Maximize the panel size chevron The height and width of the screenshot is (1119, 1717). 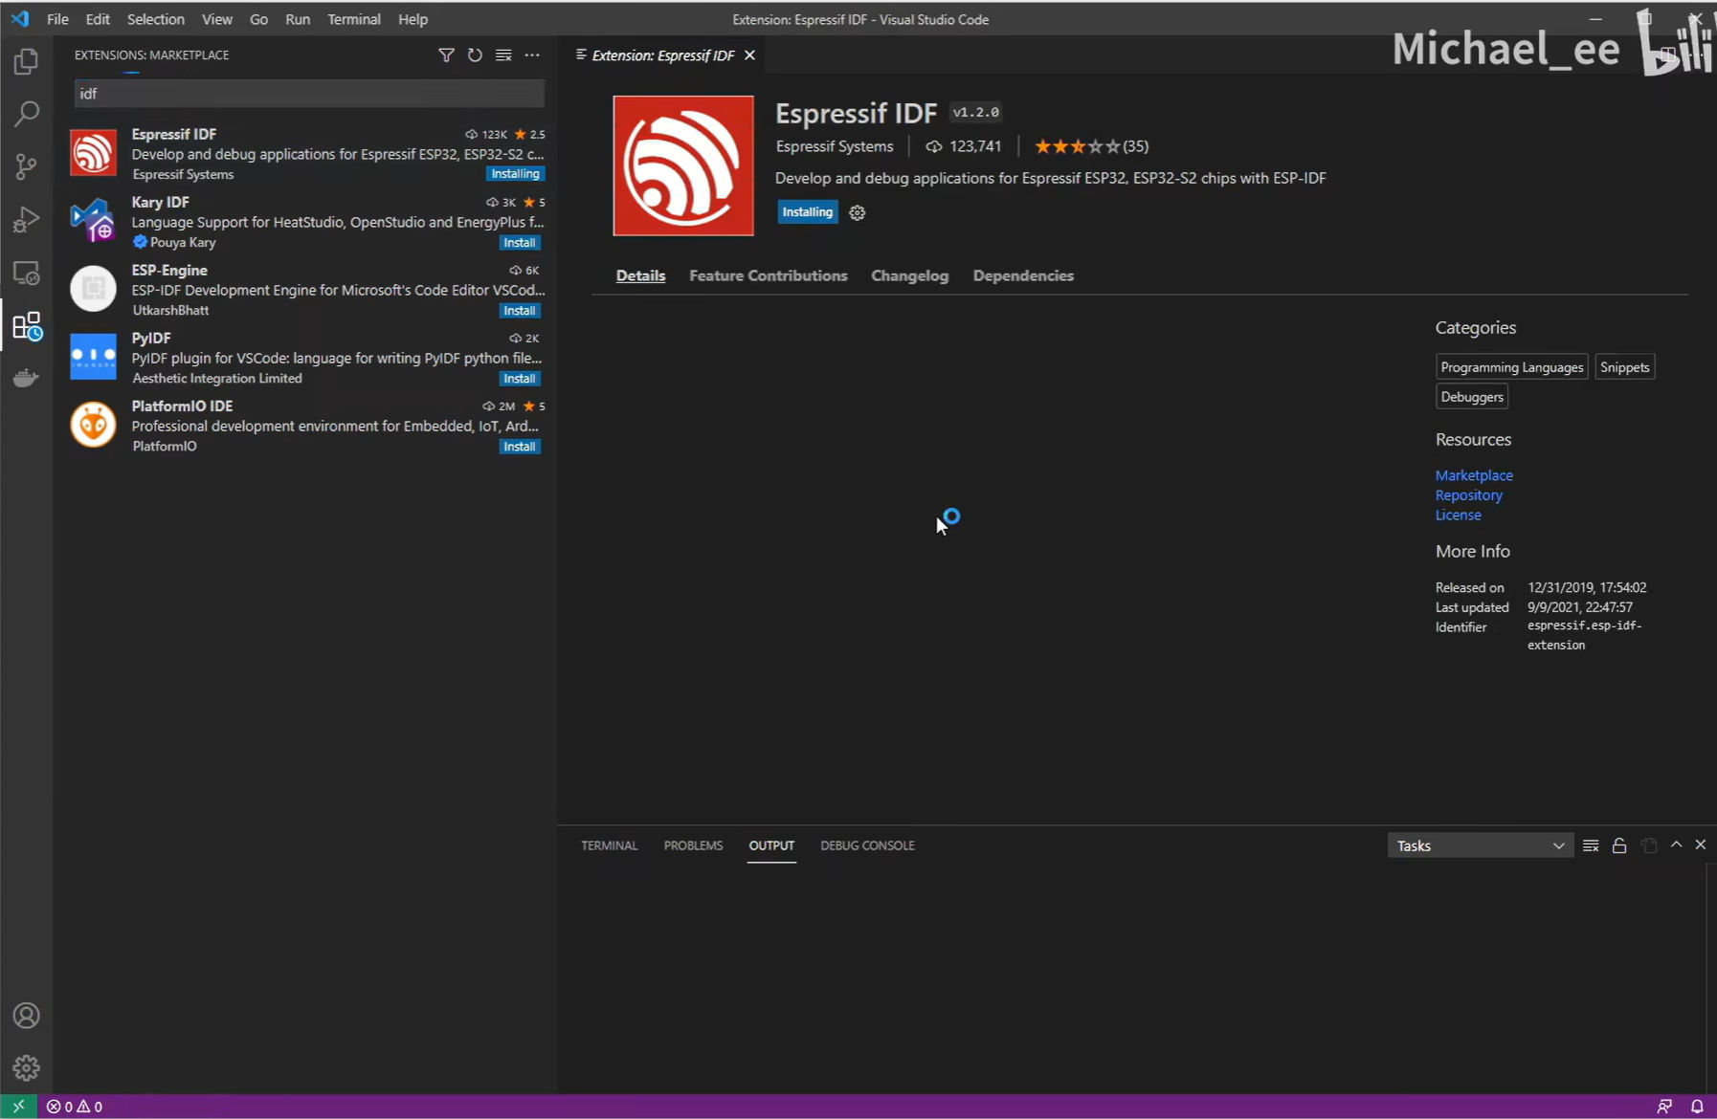(1676, 845)
